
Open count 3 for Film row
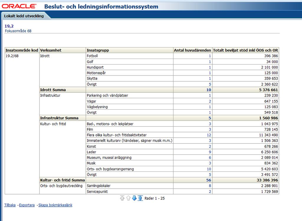tap(210, 129)
